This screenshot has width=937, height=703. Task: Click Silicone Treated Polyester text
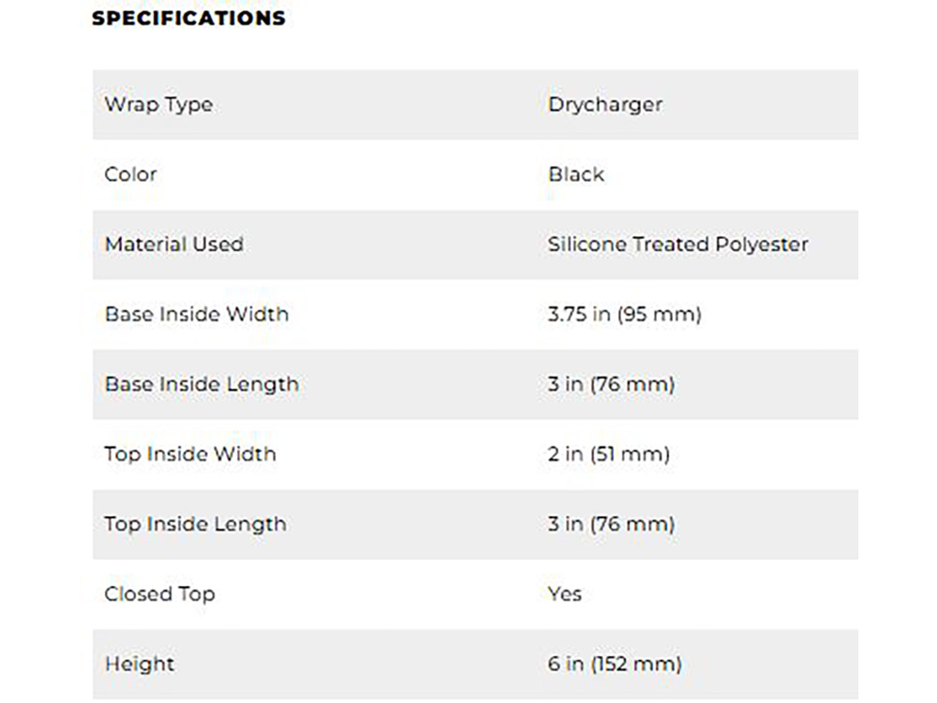point(678,244)
